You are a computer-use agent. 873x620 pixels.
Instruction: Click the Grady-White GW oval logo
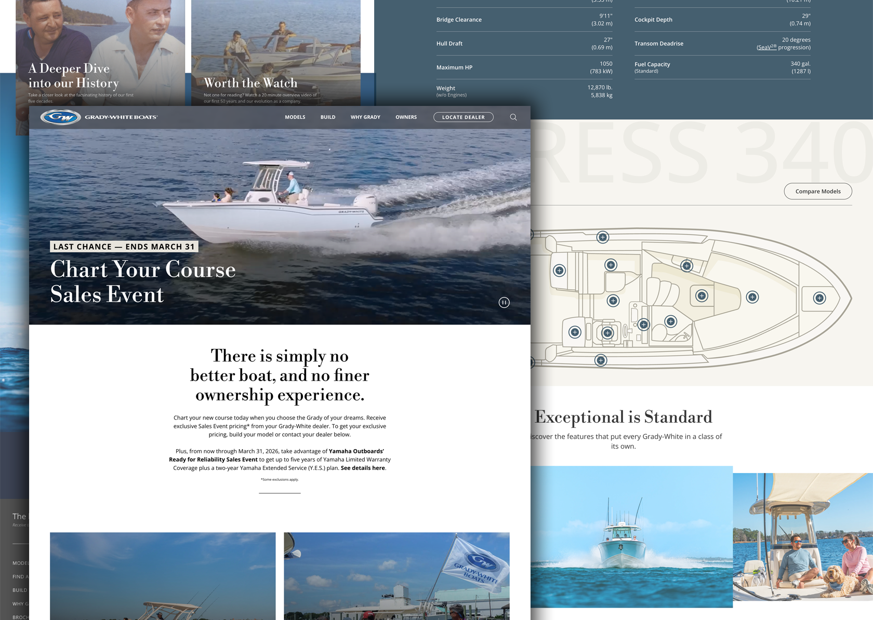pyautogui.click(x=61, y=117)
